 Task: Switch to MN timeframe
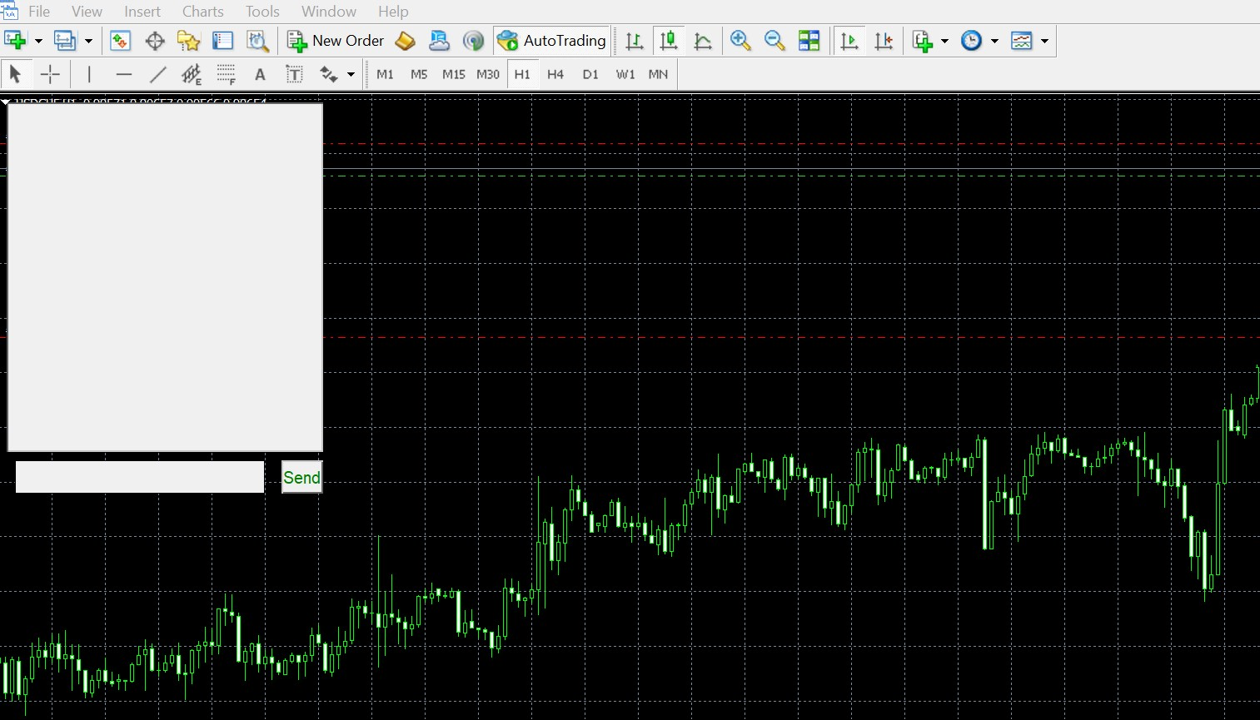(658, 74)
